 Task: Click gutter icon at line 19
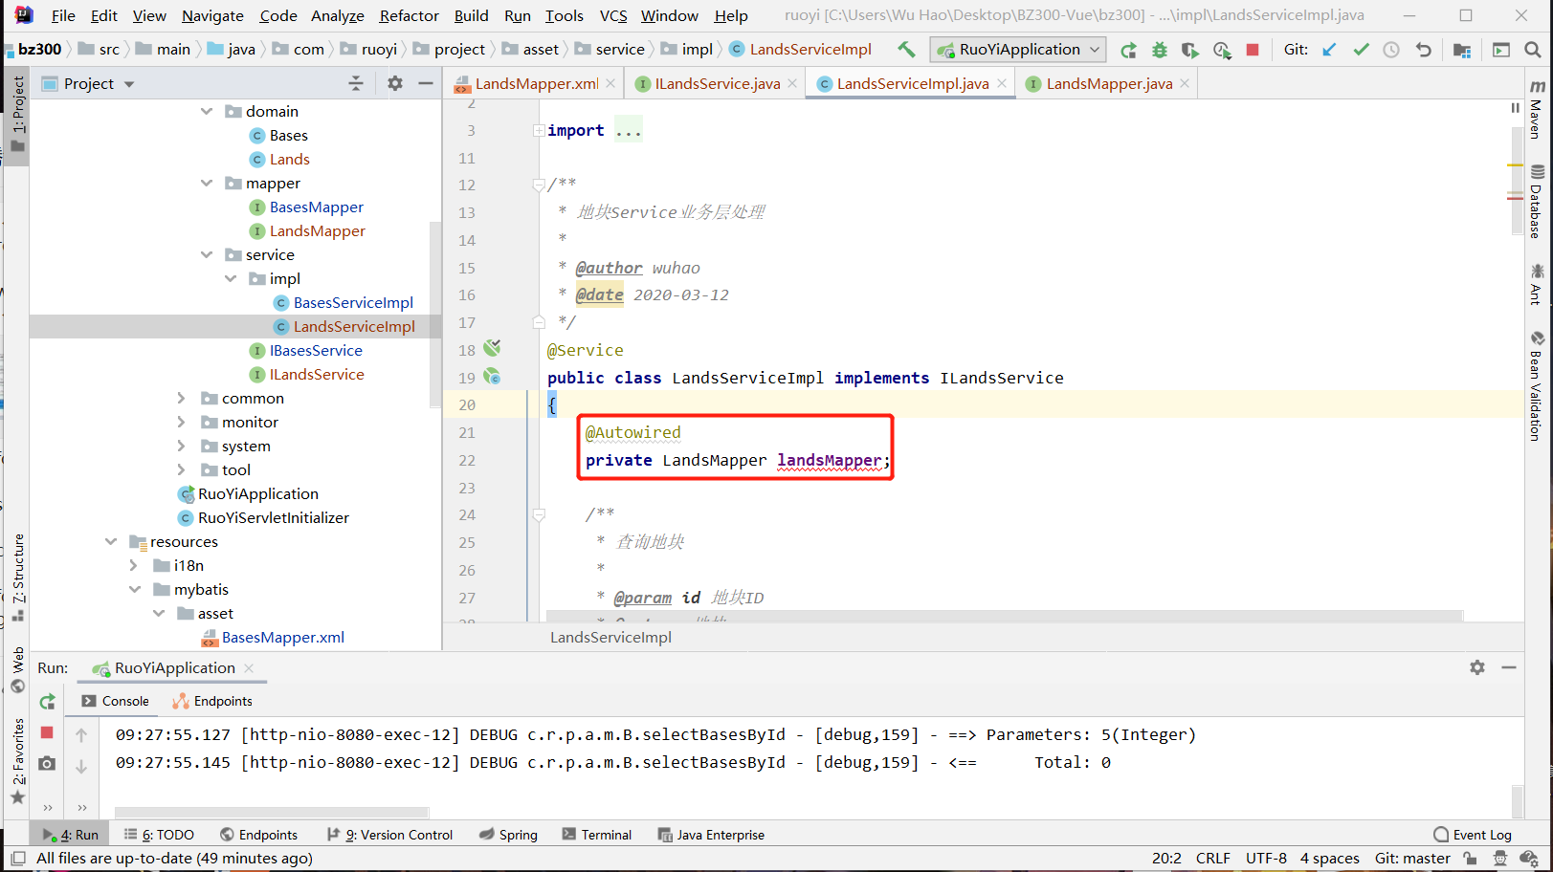(x=492, y=377)
